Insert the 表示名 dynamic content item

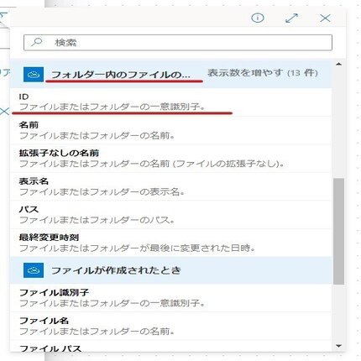171,186
